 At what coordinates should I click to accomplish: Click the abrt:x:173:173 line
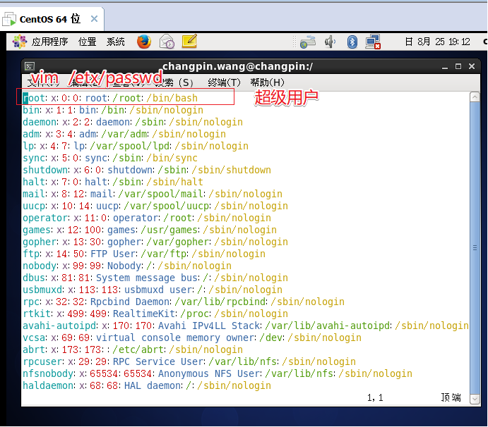[133, 349]
